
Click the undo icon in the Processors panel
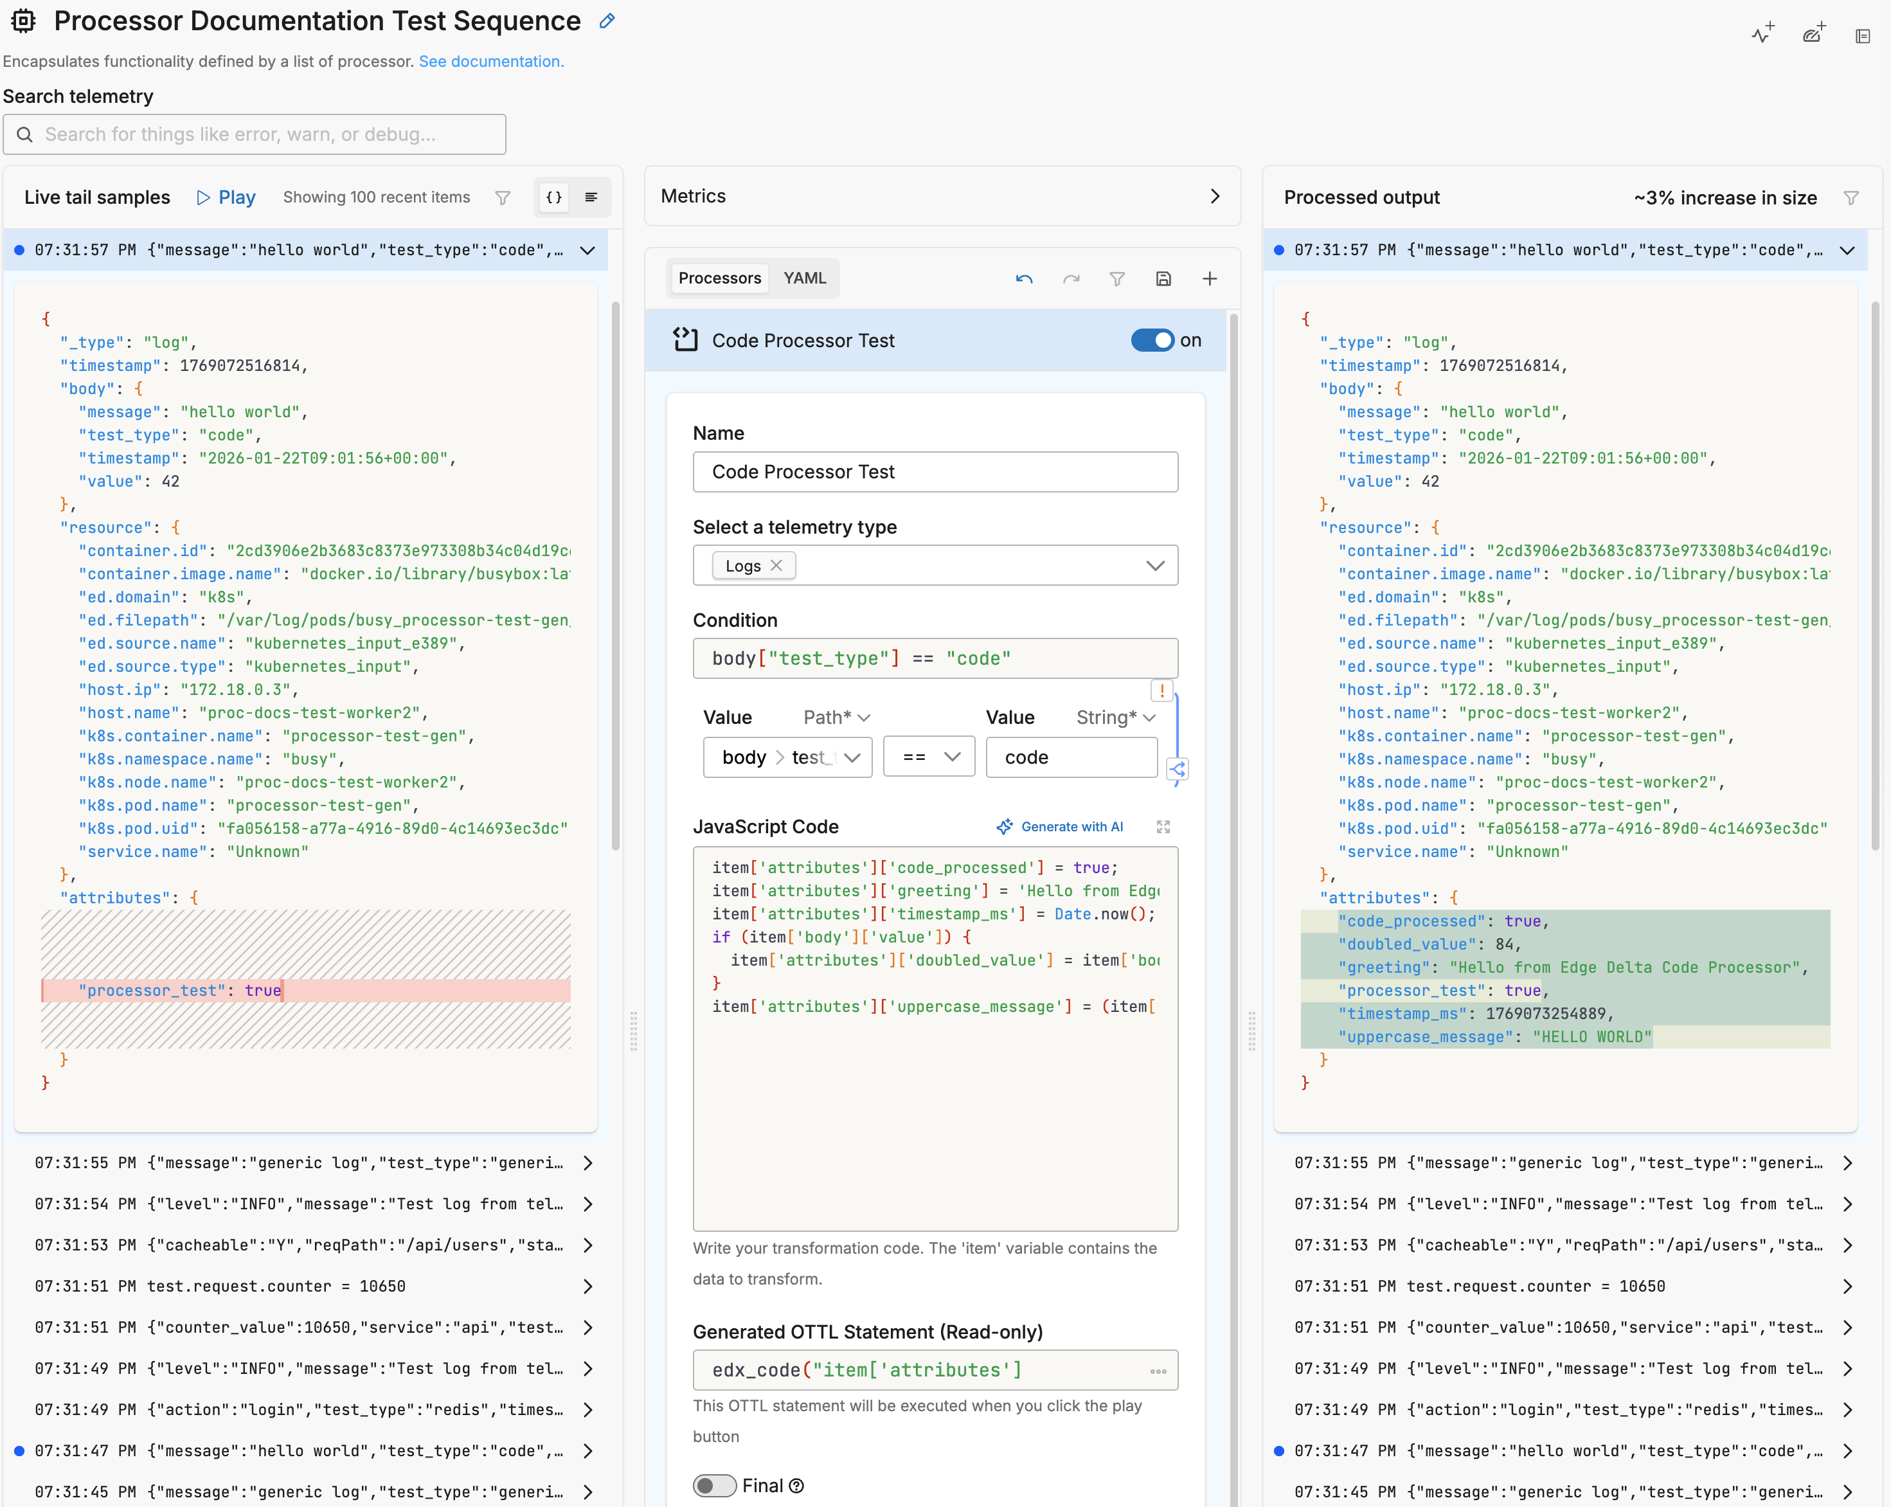tap(1023, 279)
